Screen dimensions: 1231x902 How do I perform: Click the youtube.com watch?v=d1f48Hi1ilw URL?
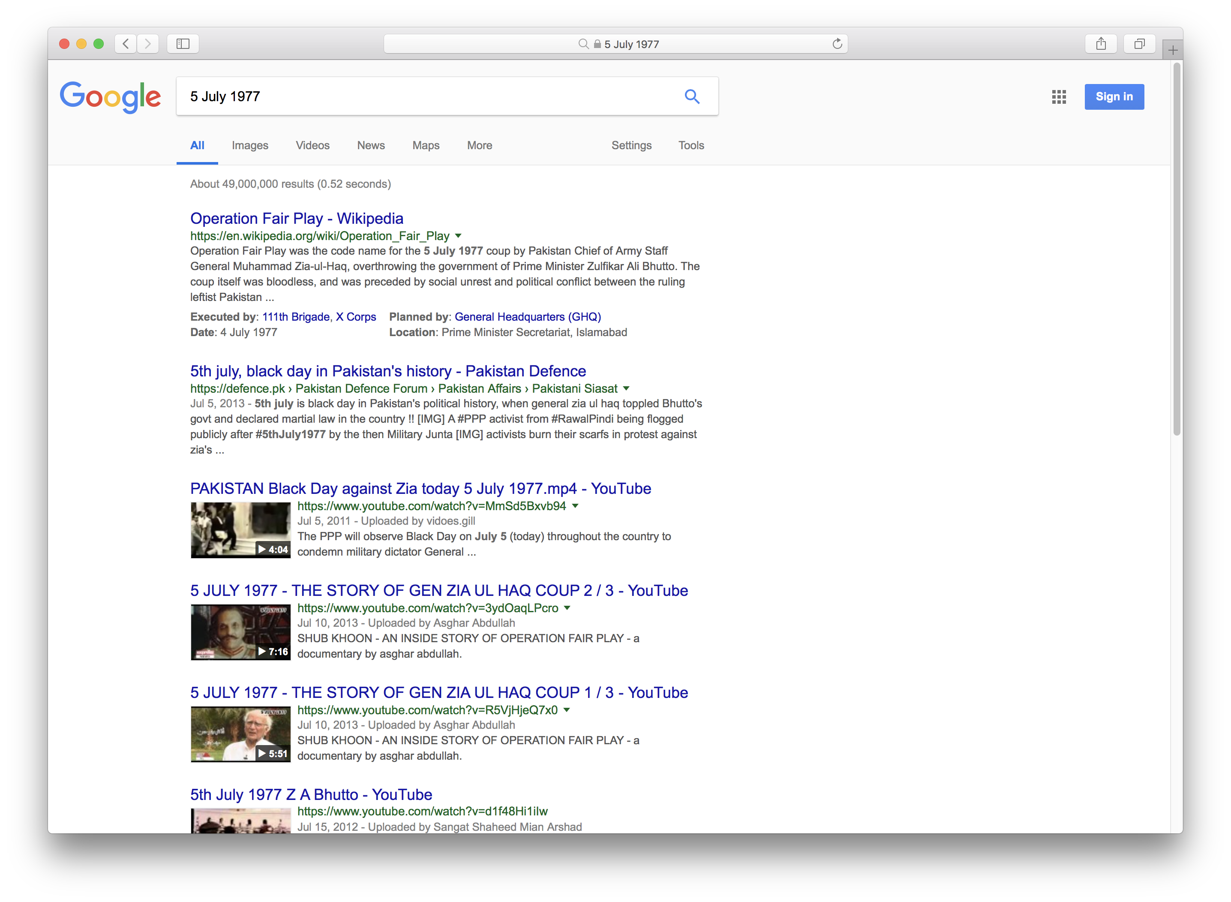(x=423, y=812)
